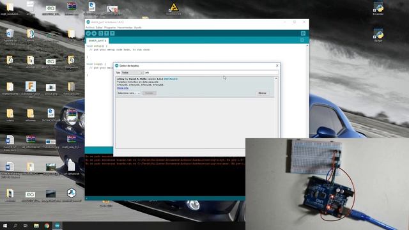Open the Editar menu
Viewport: 409px width, 230px height.
[x=99, y=27]
